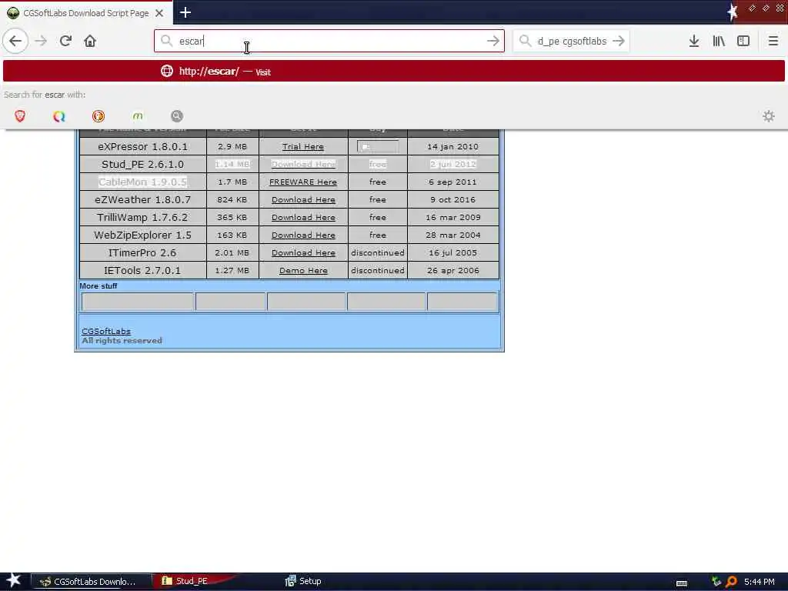
Task: Visit the http://escar/ suggestion
Action: coord(393,72)
